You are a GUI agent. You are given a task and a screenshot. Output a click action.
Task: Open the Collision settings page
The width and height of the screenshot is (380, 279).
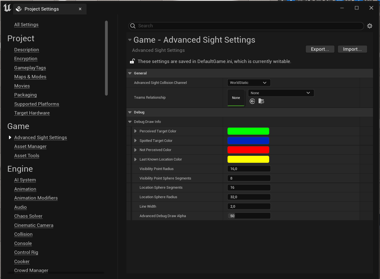[x=23, y=234]
